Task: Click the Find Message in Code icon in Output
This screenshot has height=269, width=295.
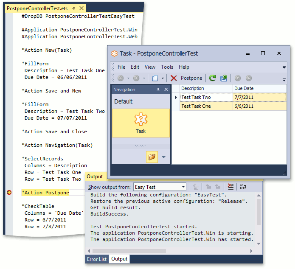Action: pyautogui.click(x=196, y=187)
